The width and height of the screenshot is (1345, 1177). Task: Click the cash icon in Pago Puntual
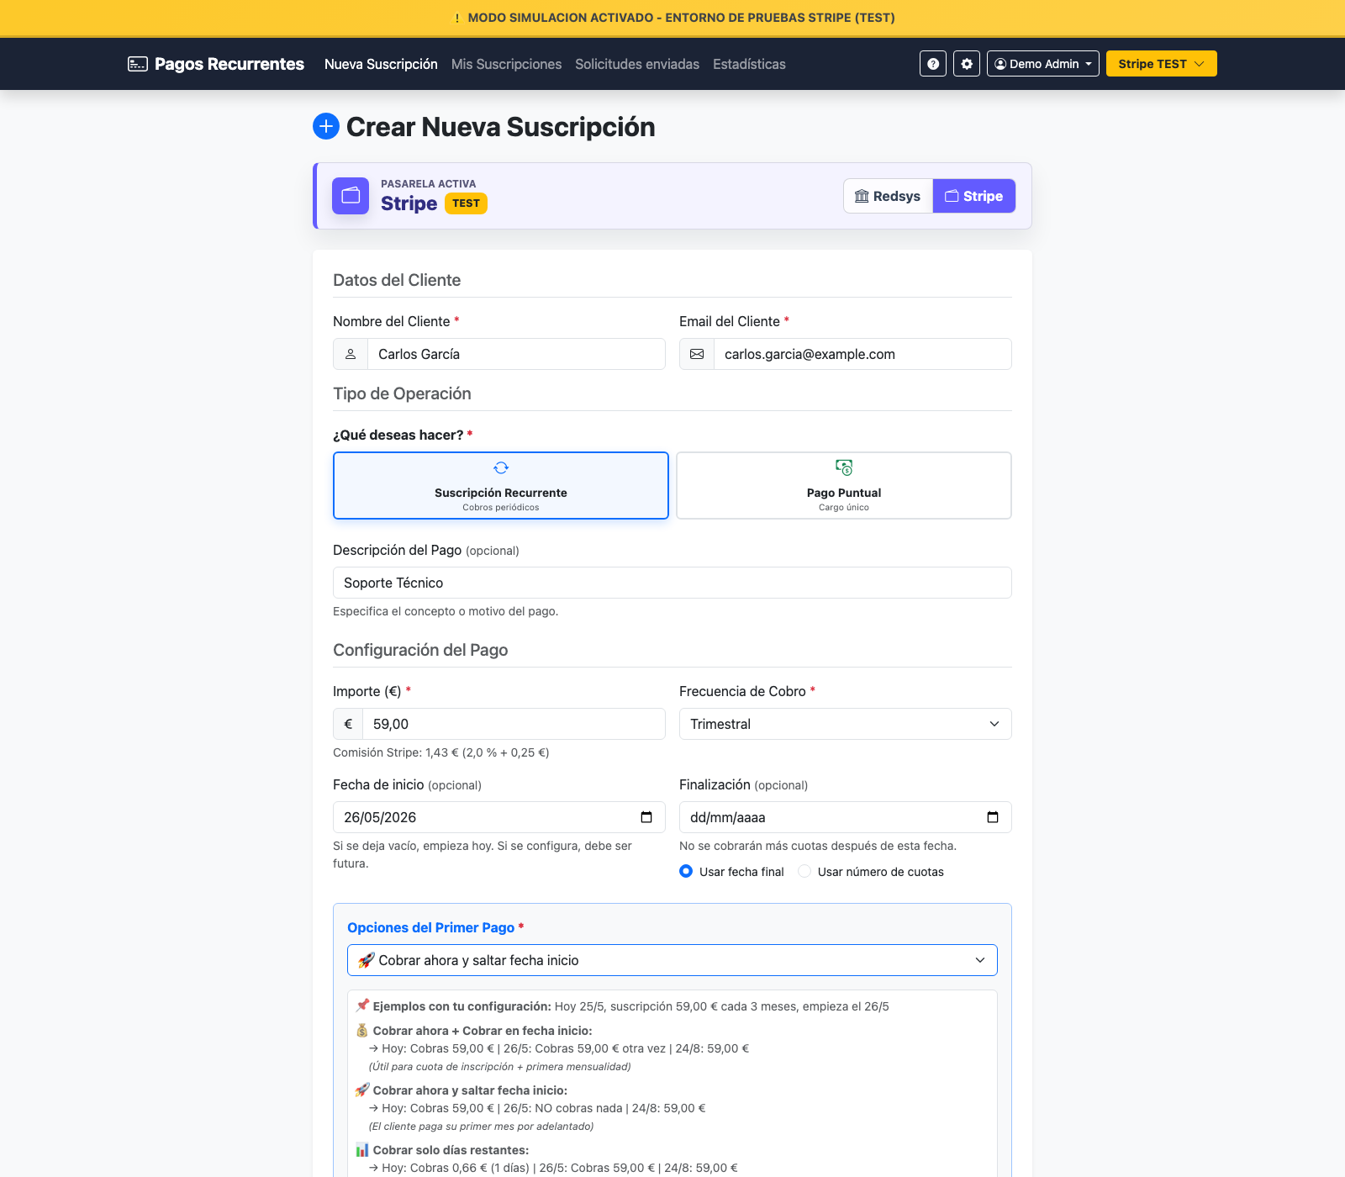coord(844,467)
